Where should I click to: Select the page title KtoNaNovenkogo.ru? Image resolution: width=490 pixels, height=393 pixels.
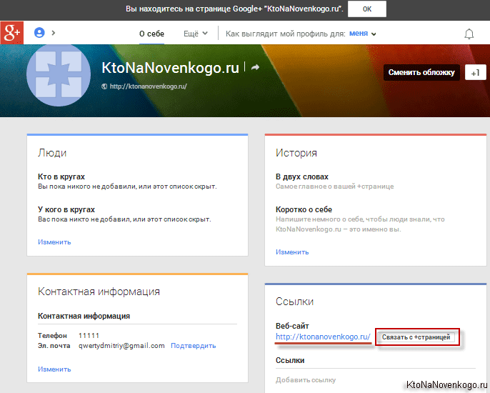(170, 68)
